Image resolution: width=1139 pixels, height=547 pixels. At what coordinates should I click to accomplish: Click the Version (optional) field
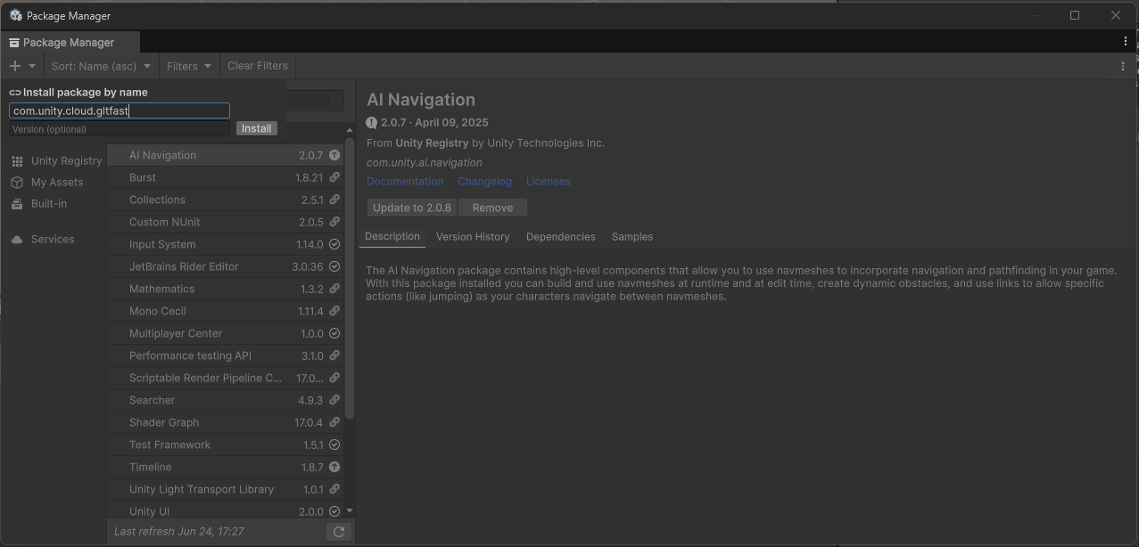pyautogui.click(x=120, y=129)
